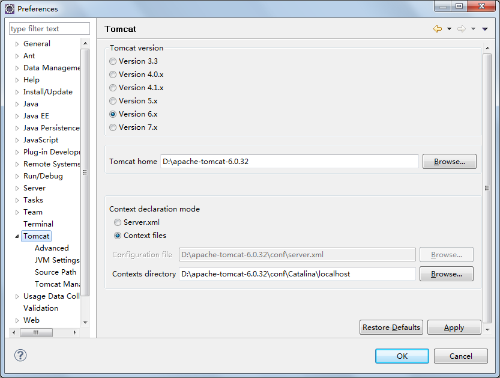
Task: Select the Version 4.0.x radio button
Action: (x=113, y=75)
